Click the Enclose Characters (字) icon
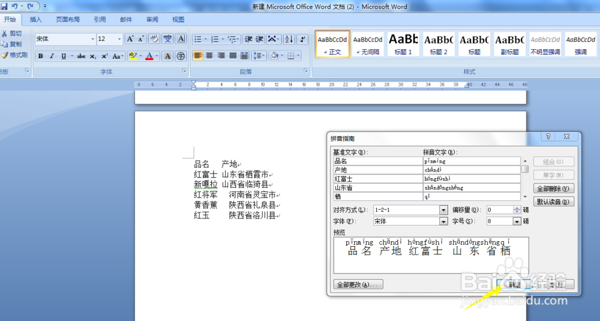600x321 pixels. 181,56
